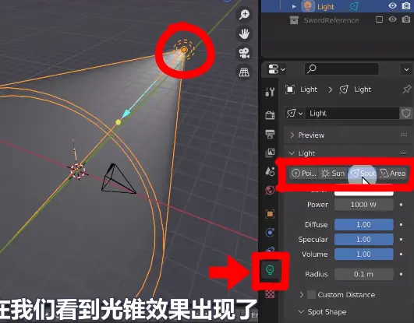Click the Radius 0.1 m field
Viewport: 414px width, 323px height.
pyautogui.click(x=363, y=274)
